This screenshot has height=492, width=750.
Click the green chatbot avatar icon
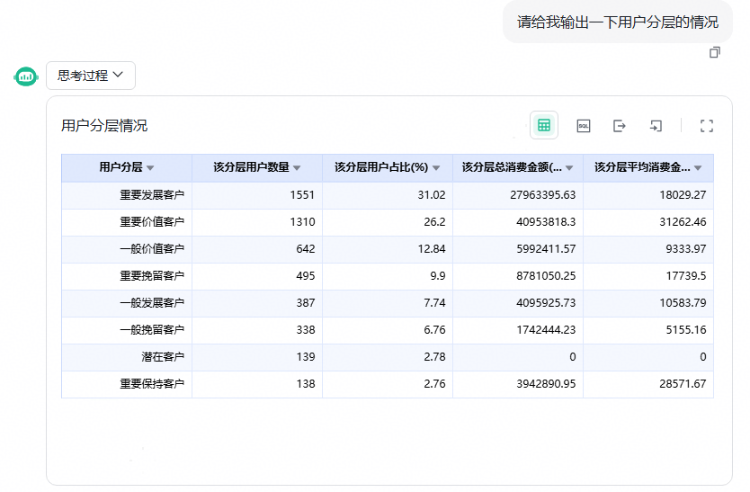26,76
